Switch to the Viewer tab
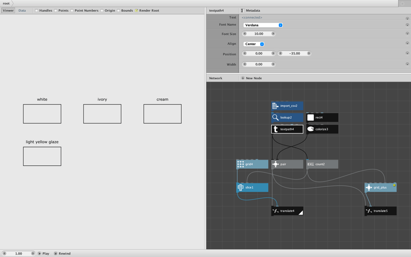The image size is (411, 257). (8, 11)
